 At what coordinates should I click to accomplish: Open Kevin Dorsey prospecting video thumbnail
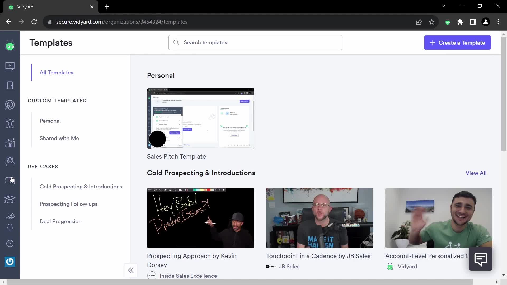pos(201,218)
